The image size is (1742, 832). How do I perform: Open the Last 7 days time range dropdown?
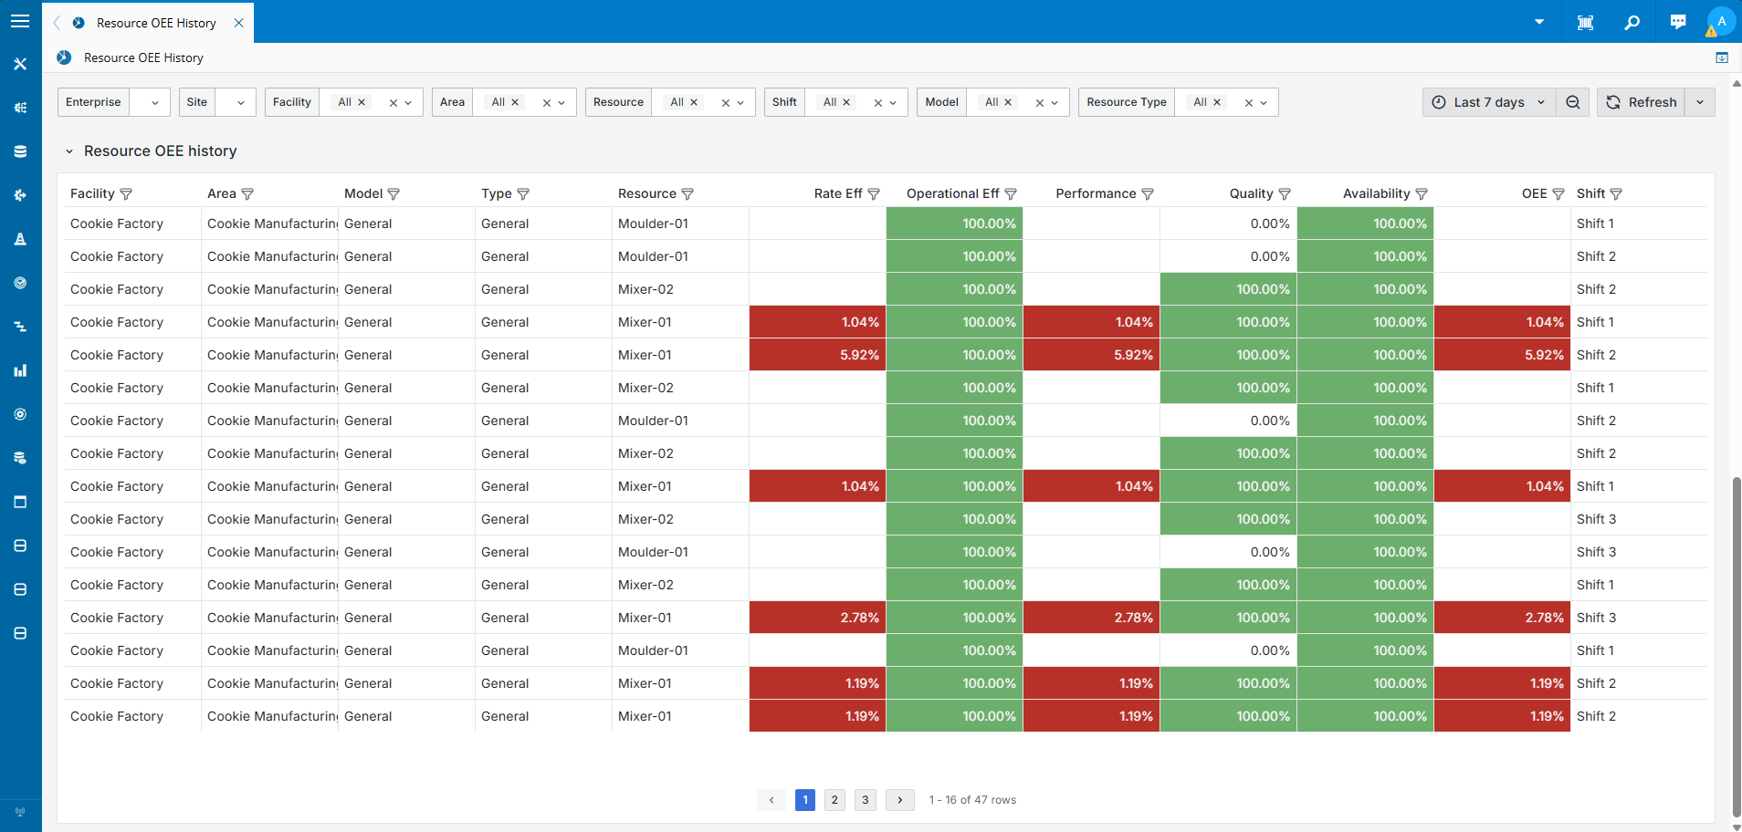coord(1489,102)
